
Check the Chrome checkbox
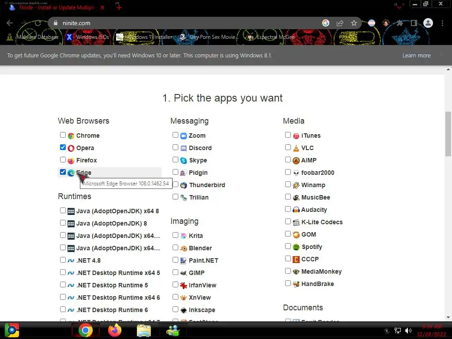tap(63, 135)
